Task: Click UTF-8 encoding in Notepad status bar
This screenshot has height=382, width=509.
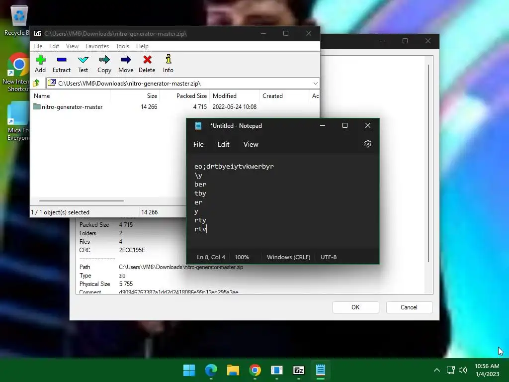Action: coord(329,257)
